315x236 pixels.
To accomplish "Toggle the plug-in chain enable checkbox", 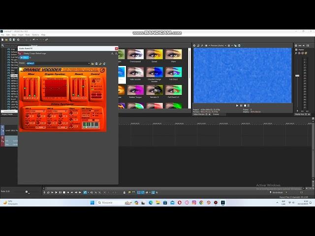I will coord(22,58).
